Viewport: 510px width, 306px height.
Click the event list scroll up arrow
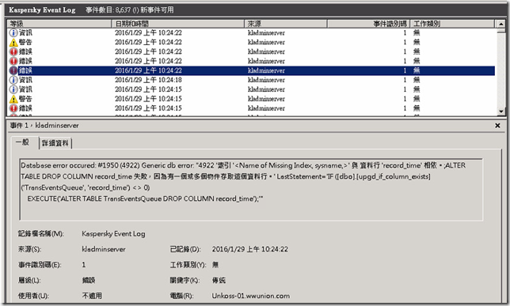500,24
